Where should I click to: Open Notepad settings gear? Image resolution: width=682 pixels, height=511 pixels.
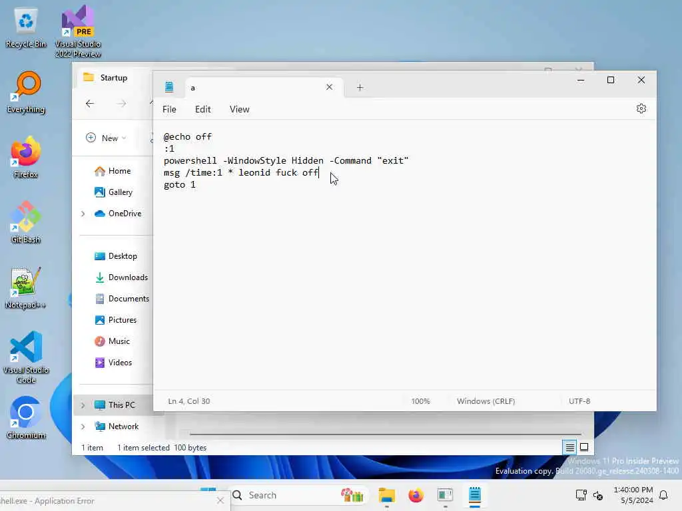tap(641, 108)
